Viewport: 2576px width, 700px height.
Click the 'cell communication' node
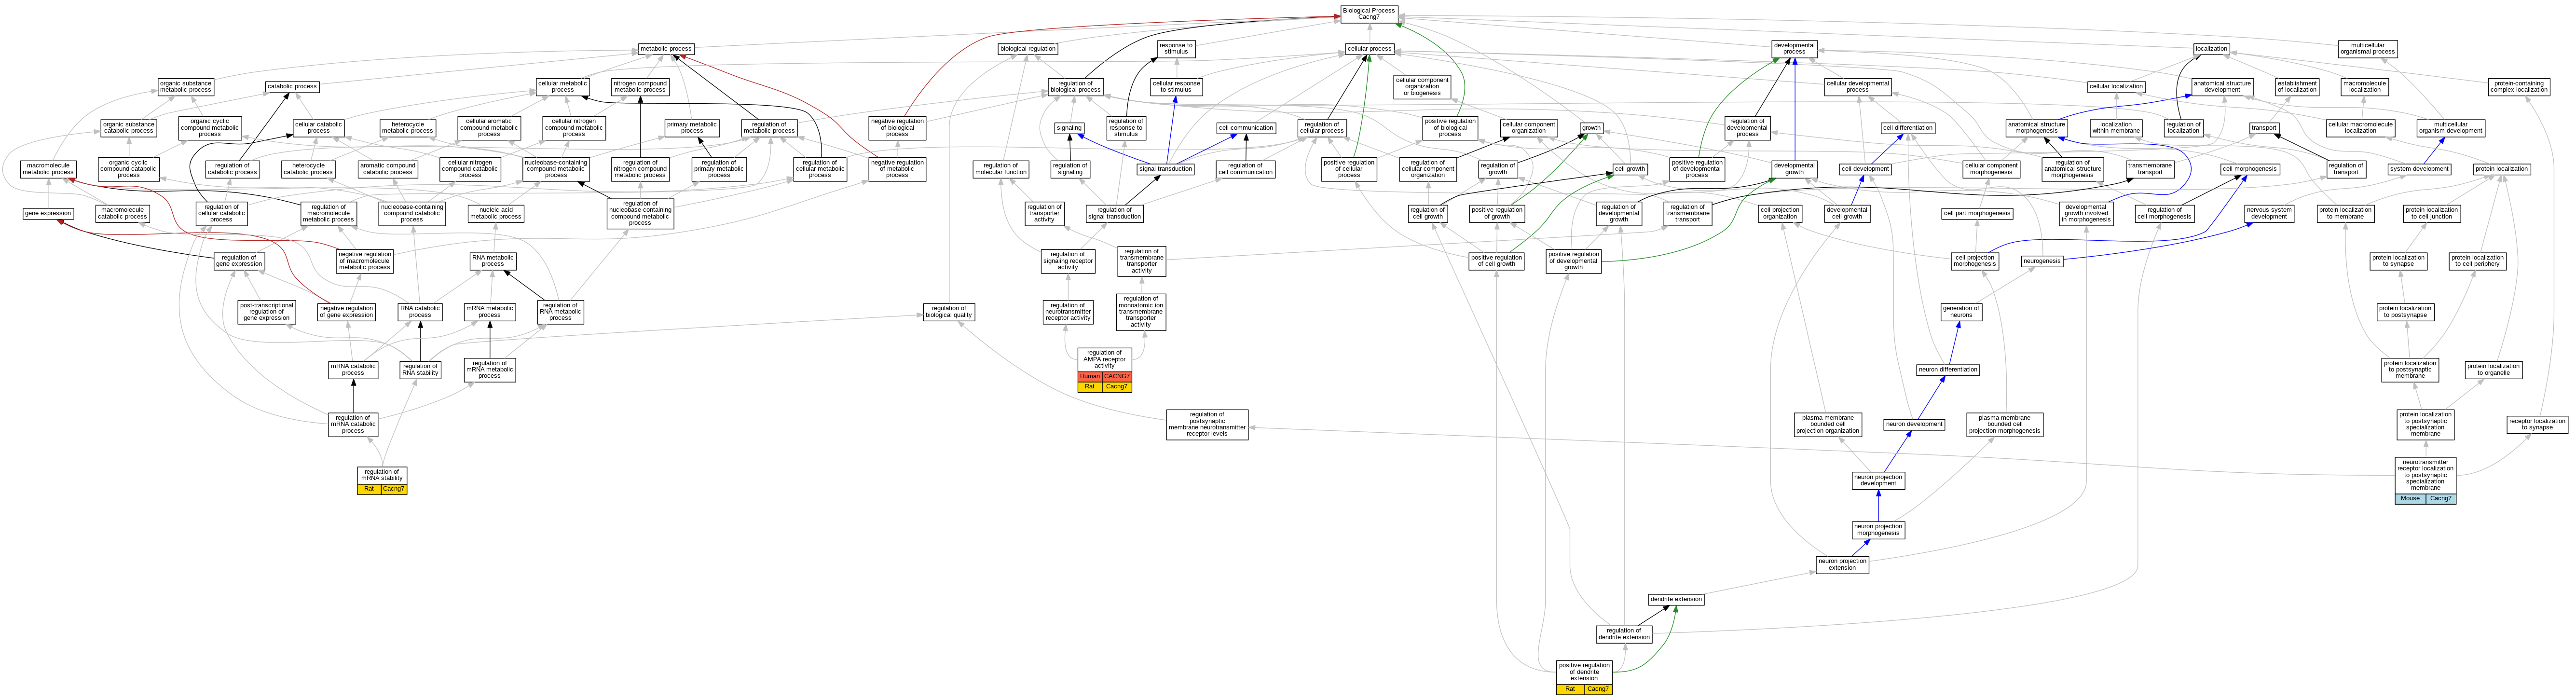click(1246, 128)
